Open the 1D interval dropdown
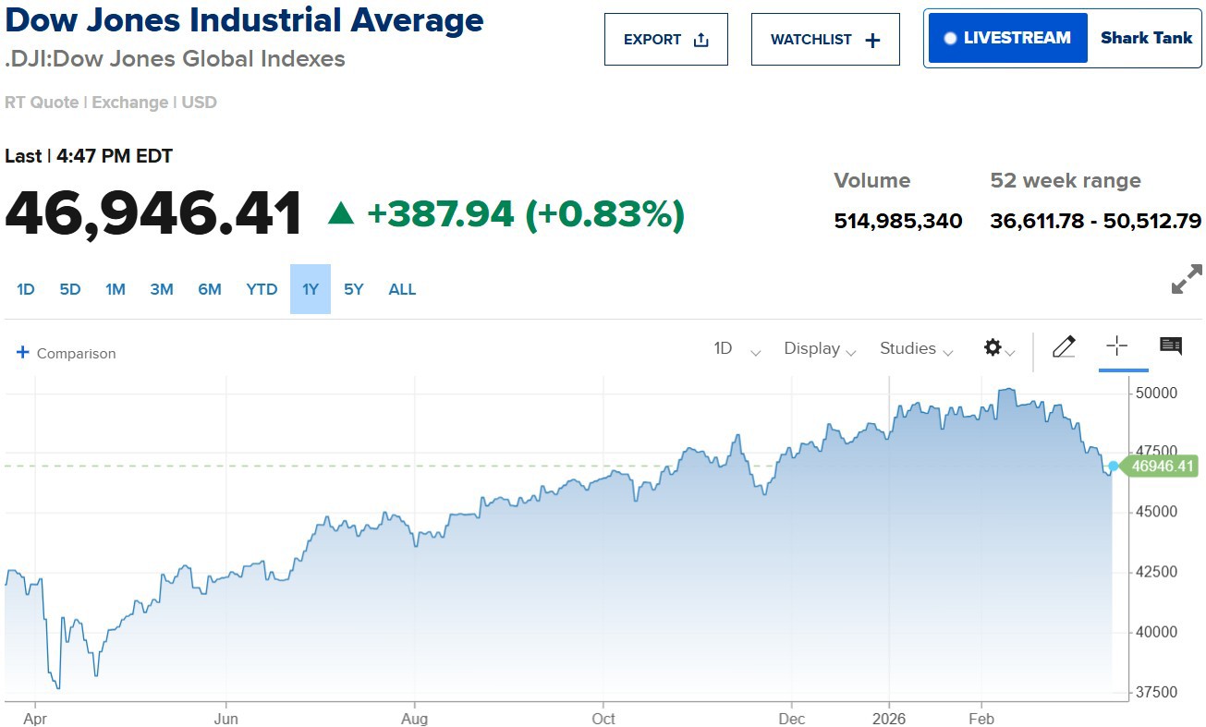 click(x=735, y=349)
